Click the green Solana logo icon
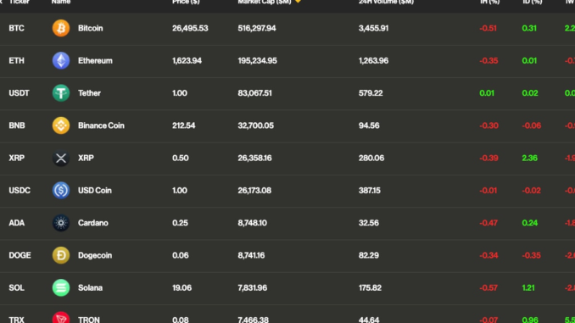This screenshot has height=323, width=575. tap(61, 287)
